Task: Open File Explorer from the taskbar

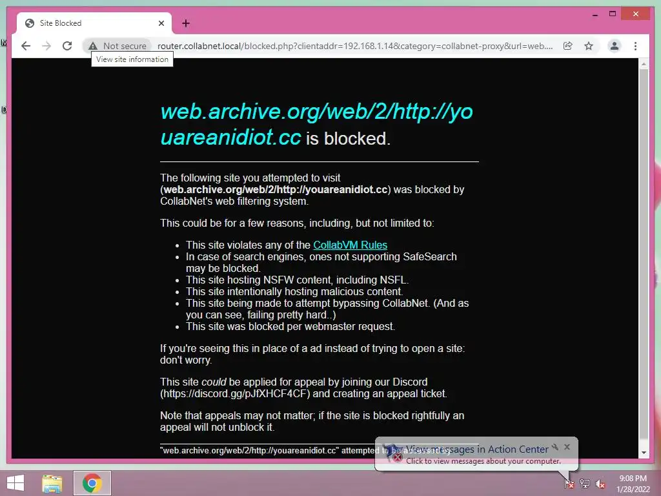Action: (x=52, y=483)
